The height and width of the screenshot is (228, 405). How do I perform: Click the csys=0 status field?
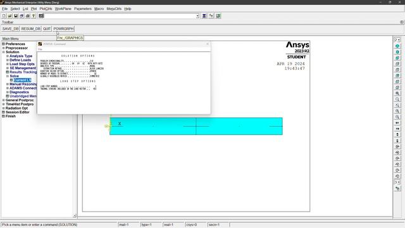point(196,225)
